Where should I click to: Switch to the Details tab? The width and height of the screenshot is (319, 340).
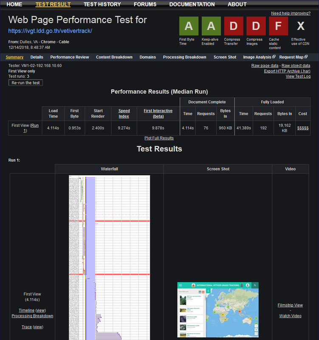click(37, 57)
